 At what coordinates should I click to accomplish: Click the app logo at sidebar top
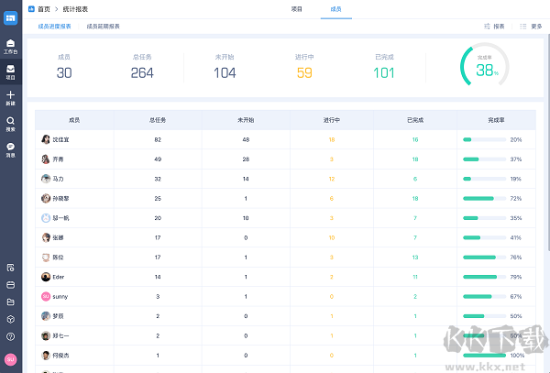point(10,17)
